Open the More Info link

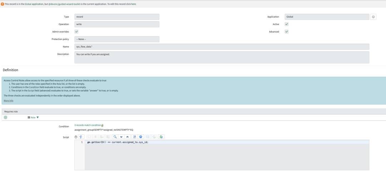point(9,101)
